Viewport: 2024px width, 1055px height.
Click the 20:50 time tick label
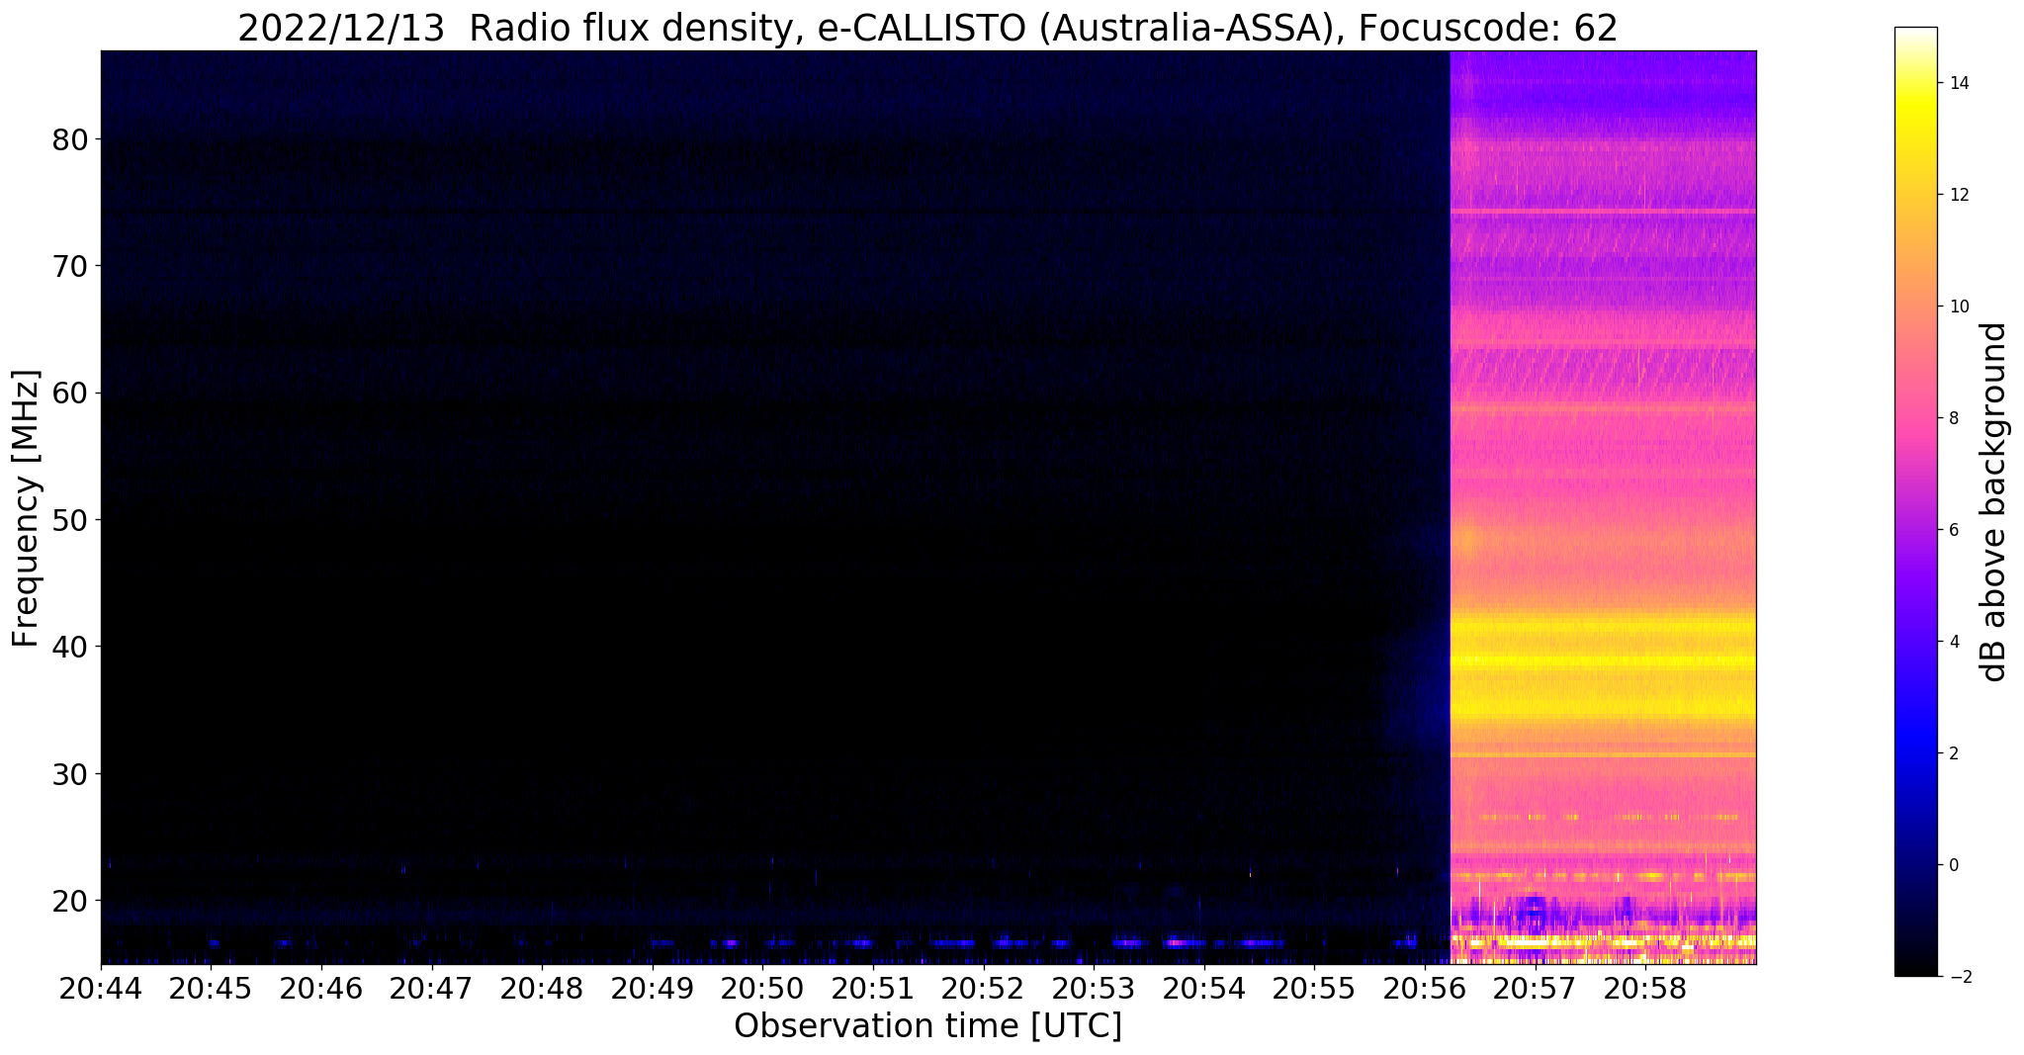pyautogui.click(x=762, y=988)
